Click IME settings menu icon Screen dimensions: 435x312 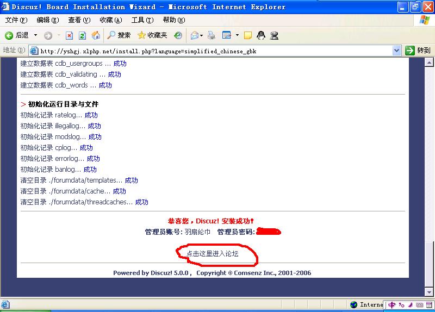point(429,305)
